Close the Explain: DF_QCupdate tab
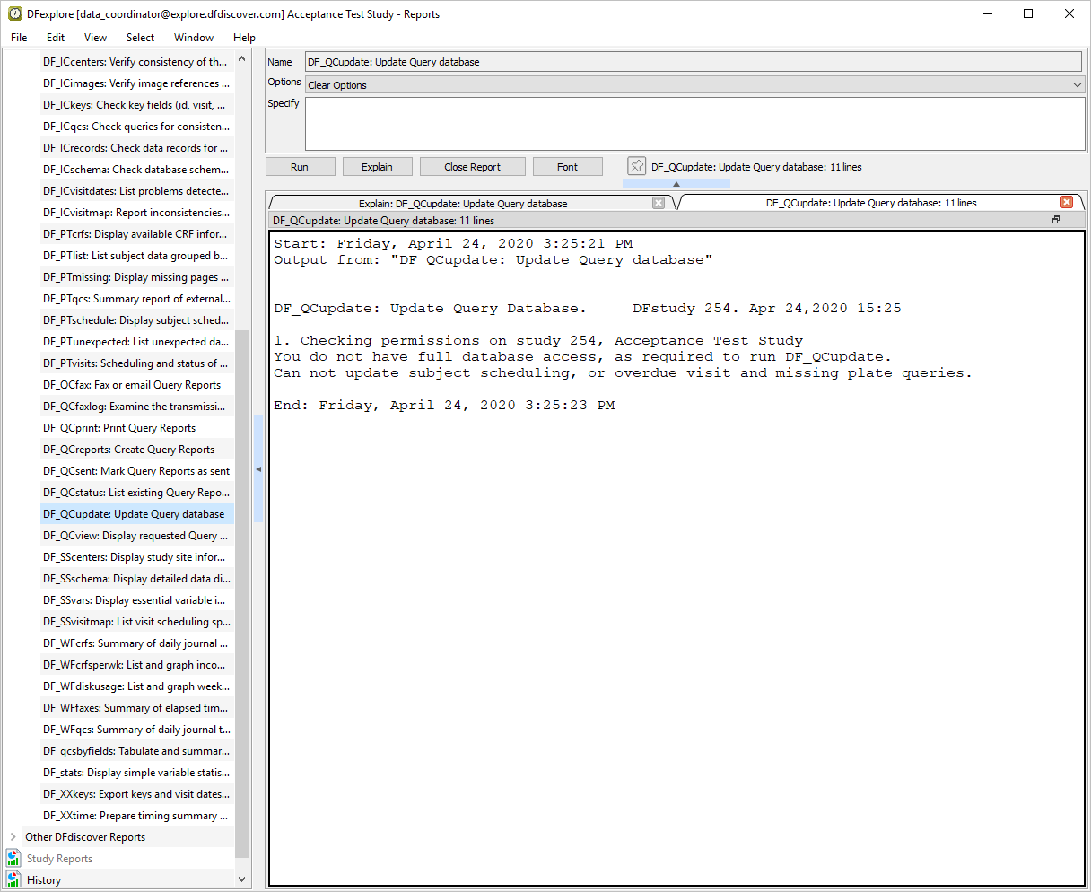This screenshot has height=892, width=1091. click(659, 203)
